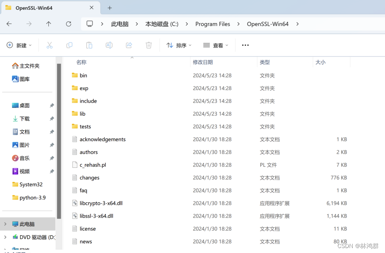
Task: Click the Delete icon in toolbar
Action: [148, 45]
